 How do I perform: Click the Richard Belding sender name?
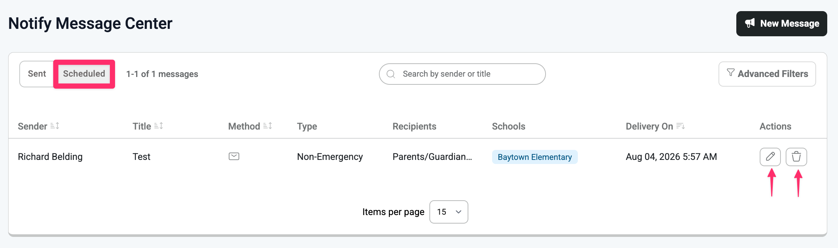(50, 157)
